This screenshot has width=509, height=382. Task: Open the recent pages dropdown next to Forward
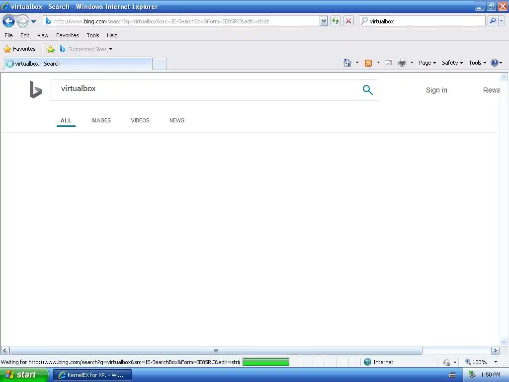coord(33,21)
